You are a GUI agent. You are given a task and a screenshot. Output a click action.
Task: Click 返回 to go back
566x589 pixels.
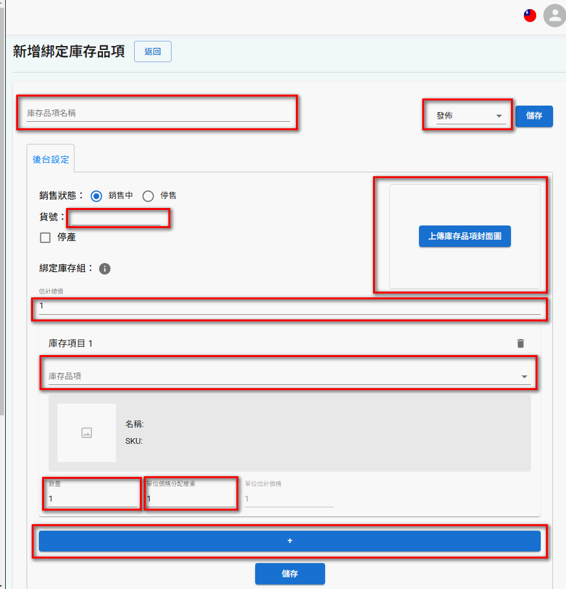152,51
